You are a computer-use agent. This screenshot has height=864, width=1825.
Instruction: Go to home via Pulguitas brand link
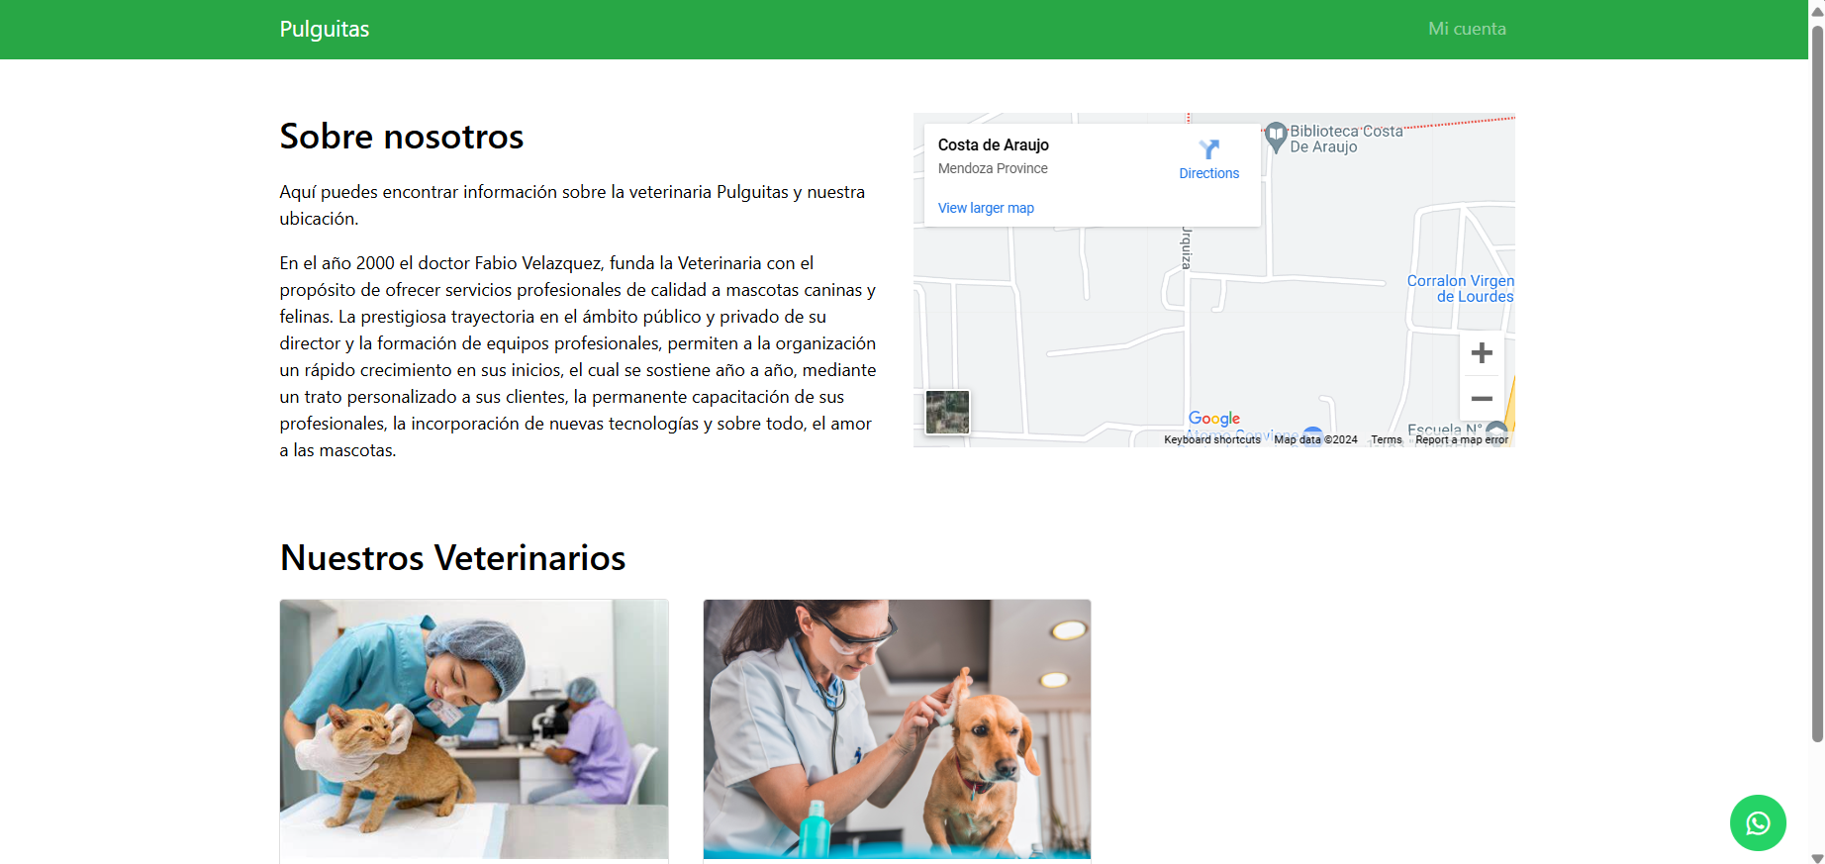click(324, 30)
